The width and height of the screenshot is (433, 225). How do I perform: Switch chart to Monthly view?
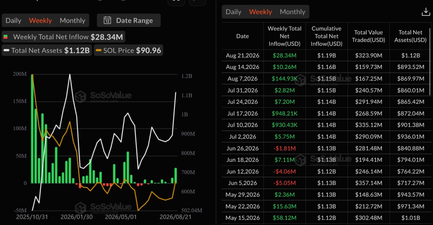[x=72, y=20]
